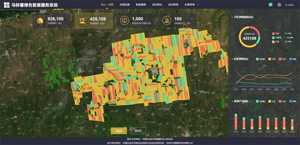The image size is (300, 145).
Task: Click the user avatar icon
Action: pos(279,5)
